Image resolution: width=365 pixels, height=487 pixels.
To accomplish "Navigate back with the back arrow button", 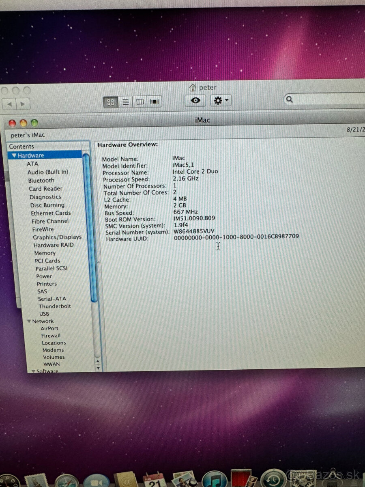I will 10,104.
